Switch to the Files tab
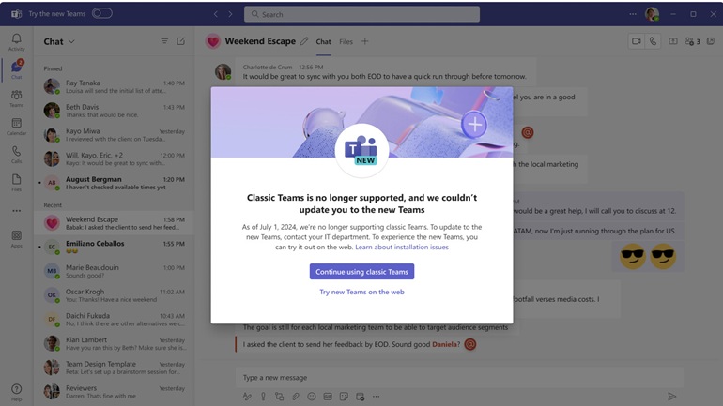Screen dimensions: 723x406 pyautogui.click(x=346, y=42)
